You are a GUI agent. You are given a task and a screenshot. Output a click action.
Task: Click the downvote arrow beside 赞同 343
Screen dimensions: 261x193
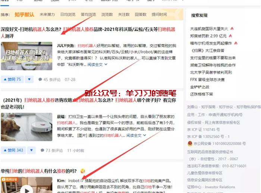pos(32,150)
